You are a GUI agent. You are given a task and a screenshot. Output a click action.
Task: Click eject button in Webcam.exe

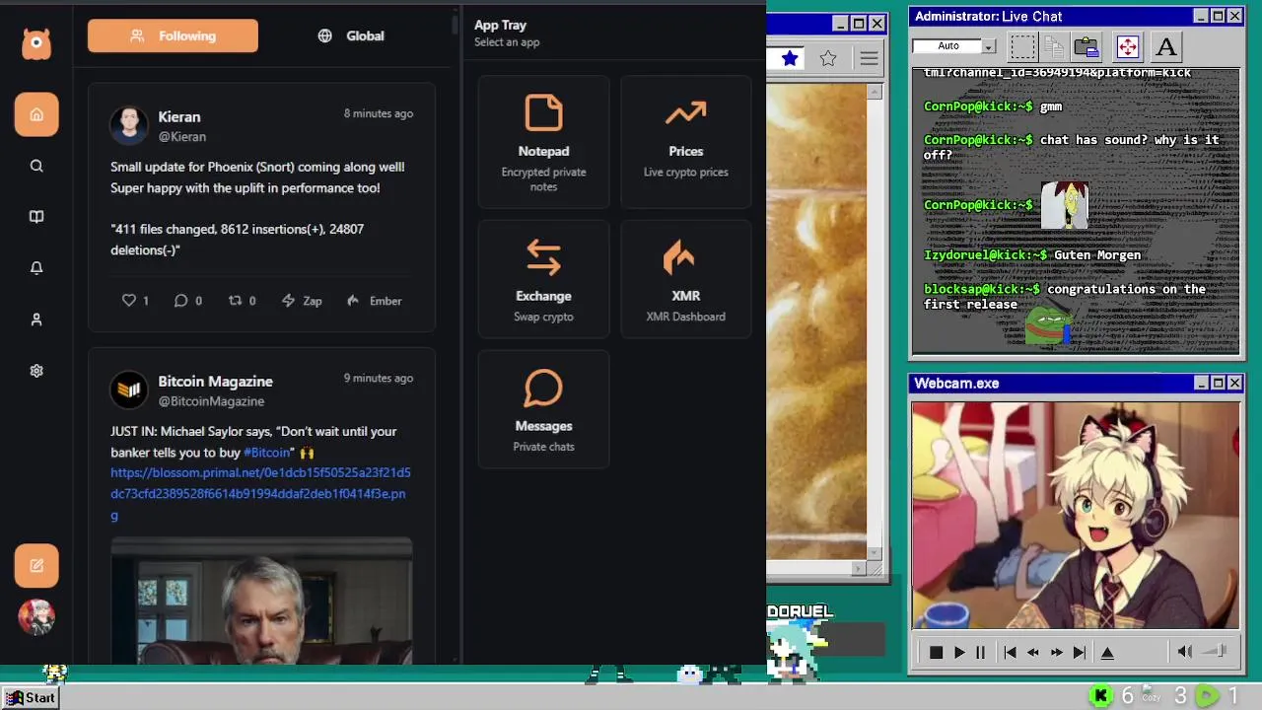click(x=1107, y=652)
